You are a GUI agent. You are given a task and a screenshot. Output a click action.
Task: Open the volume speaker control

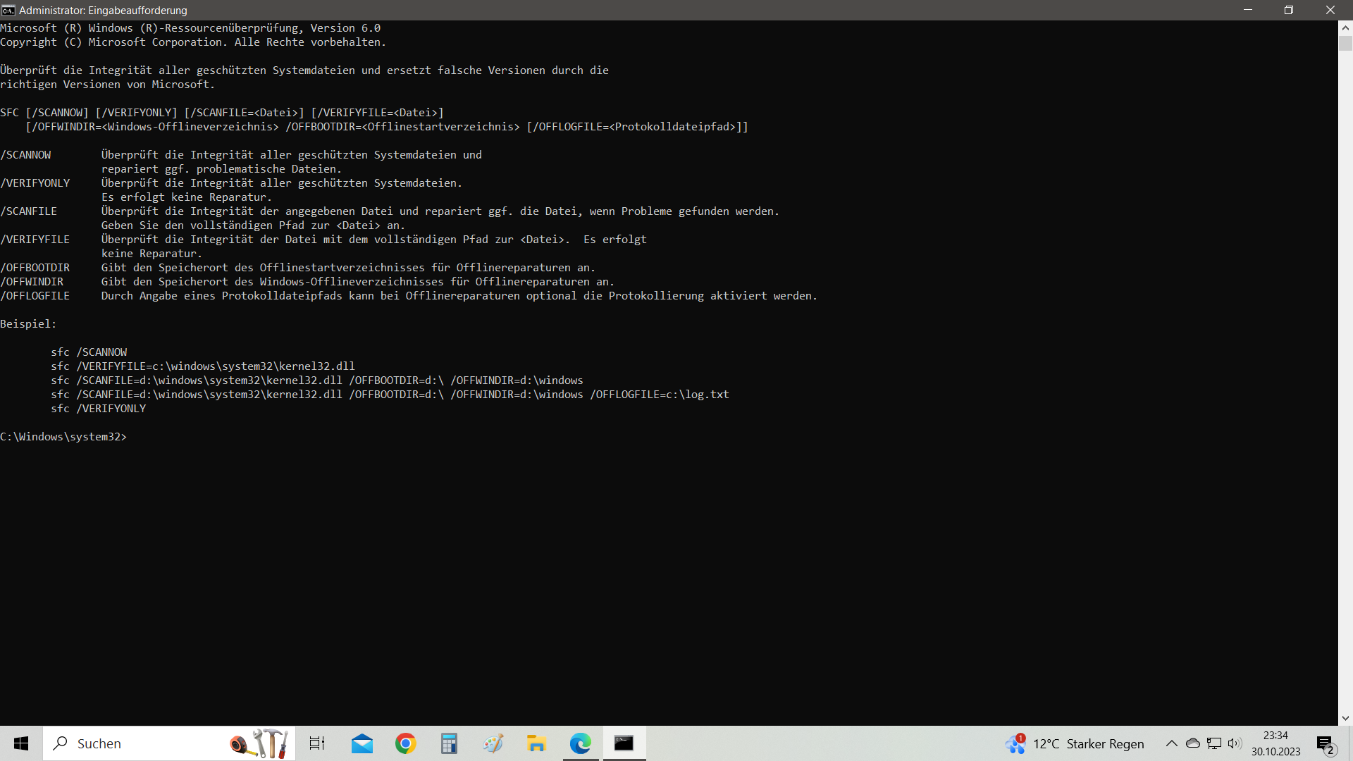(x=1235, y=743)
